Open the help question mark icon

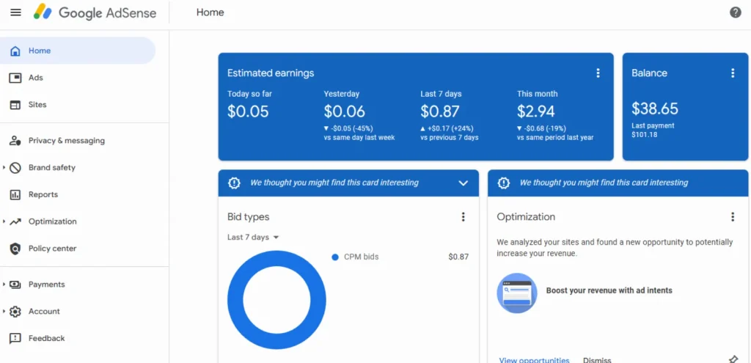[x=736, y=12]
